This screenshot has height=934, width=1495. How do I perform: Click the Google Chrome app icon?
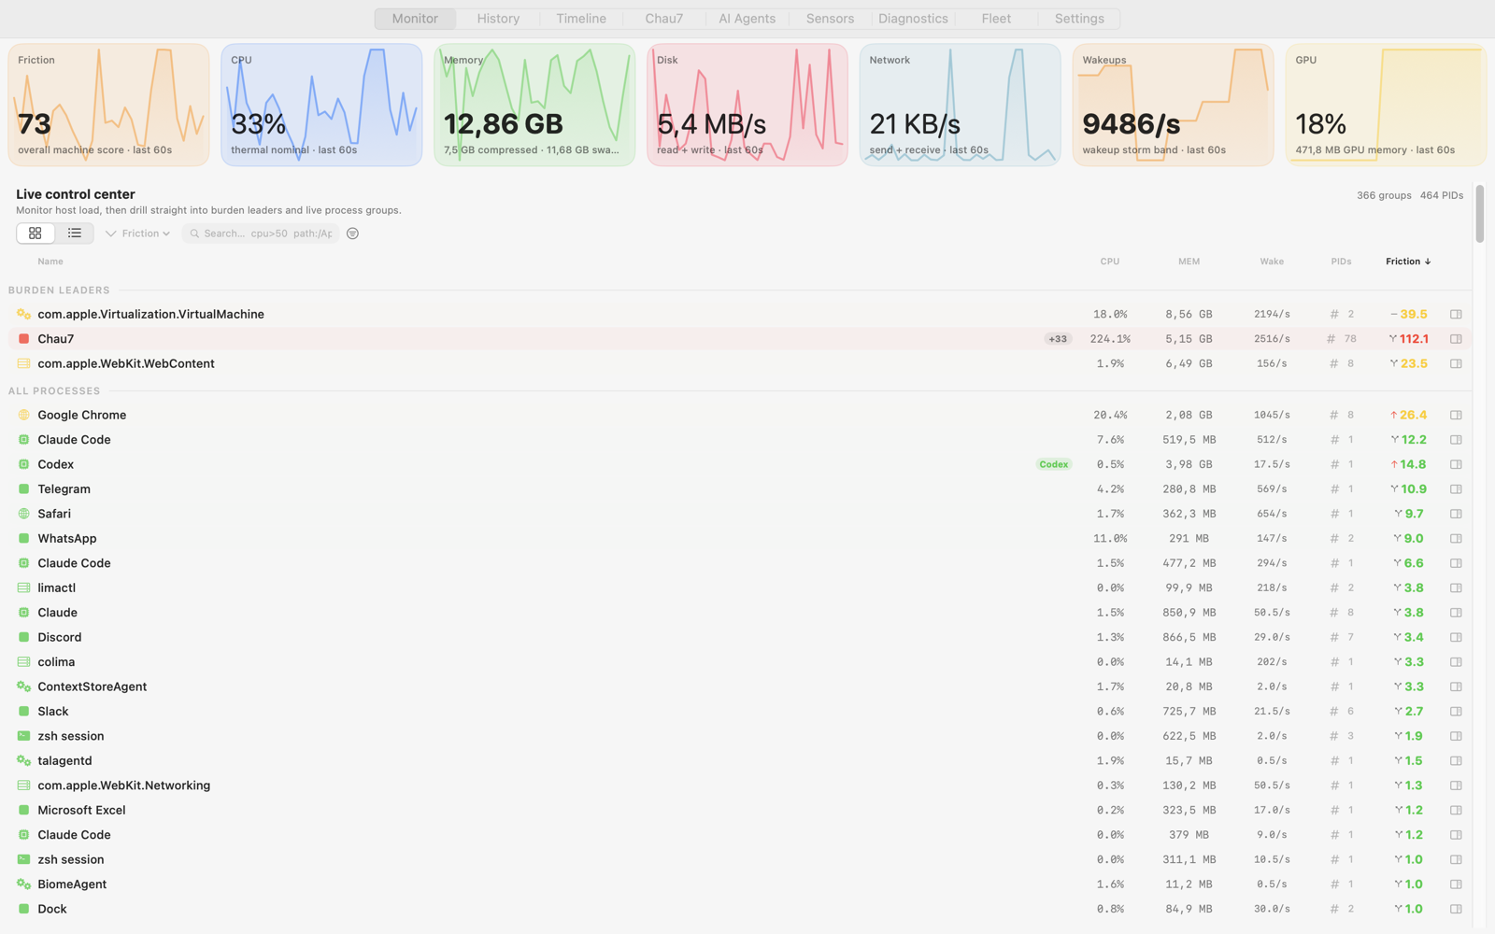click(x=24, y=415)
